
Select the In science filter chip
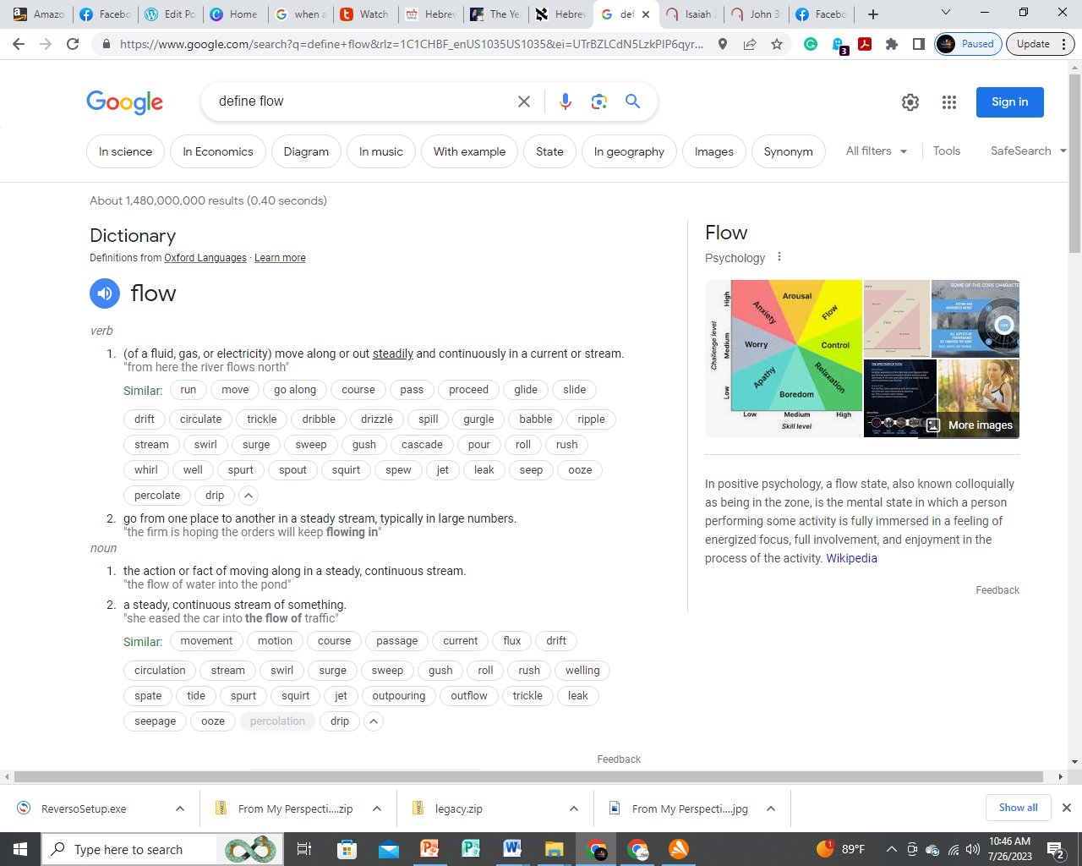coord(125,152)
